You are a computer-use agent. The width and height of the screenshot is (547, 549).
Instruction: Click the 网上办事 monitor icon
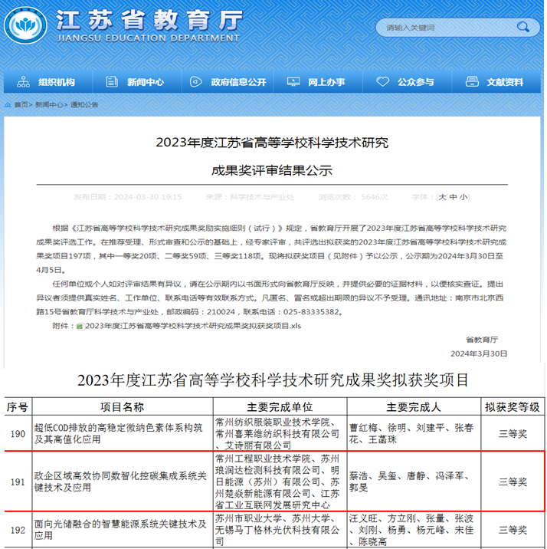pyautogui.click(x=292, y=82)
